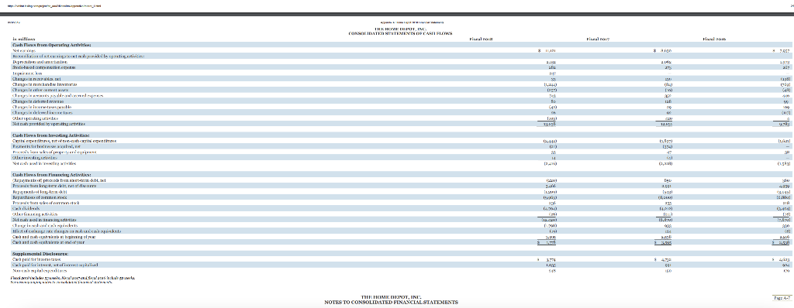Click 'Changes in accounts payable and accrued expenses'
Screen dimensions: 794x308
point(57,95)
